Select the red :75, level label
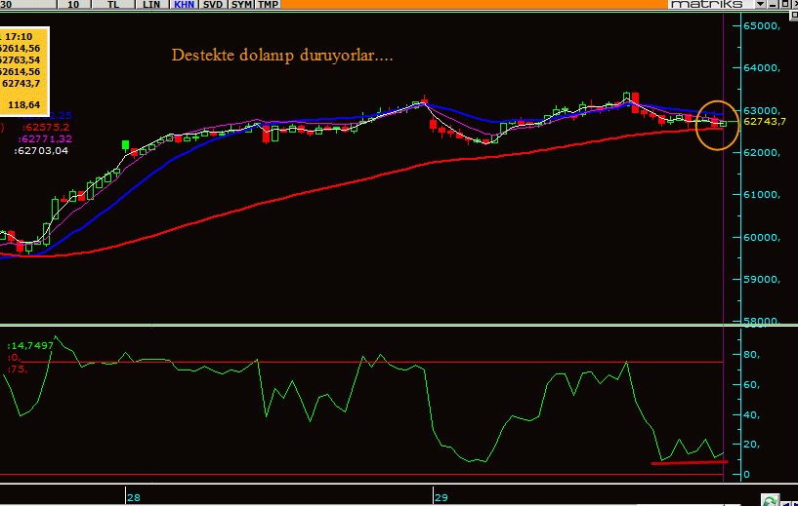 18,370
